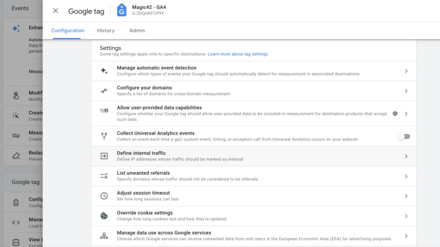Expand chevron for Manage data use across Google services
The width and height of the screenshot is (440, 247).
[x=406, y=236]
